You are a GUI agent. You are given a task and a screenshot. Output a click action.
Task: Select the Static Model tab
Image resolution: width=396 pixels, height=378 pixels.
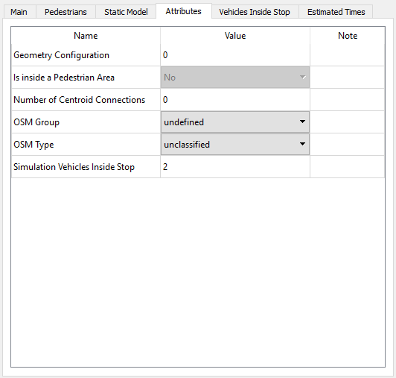126,12
